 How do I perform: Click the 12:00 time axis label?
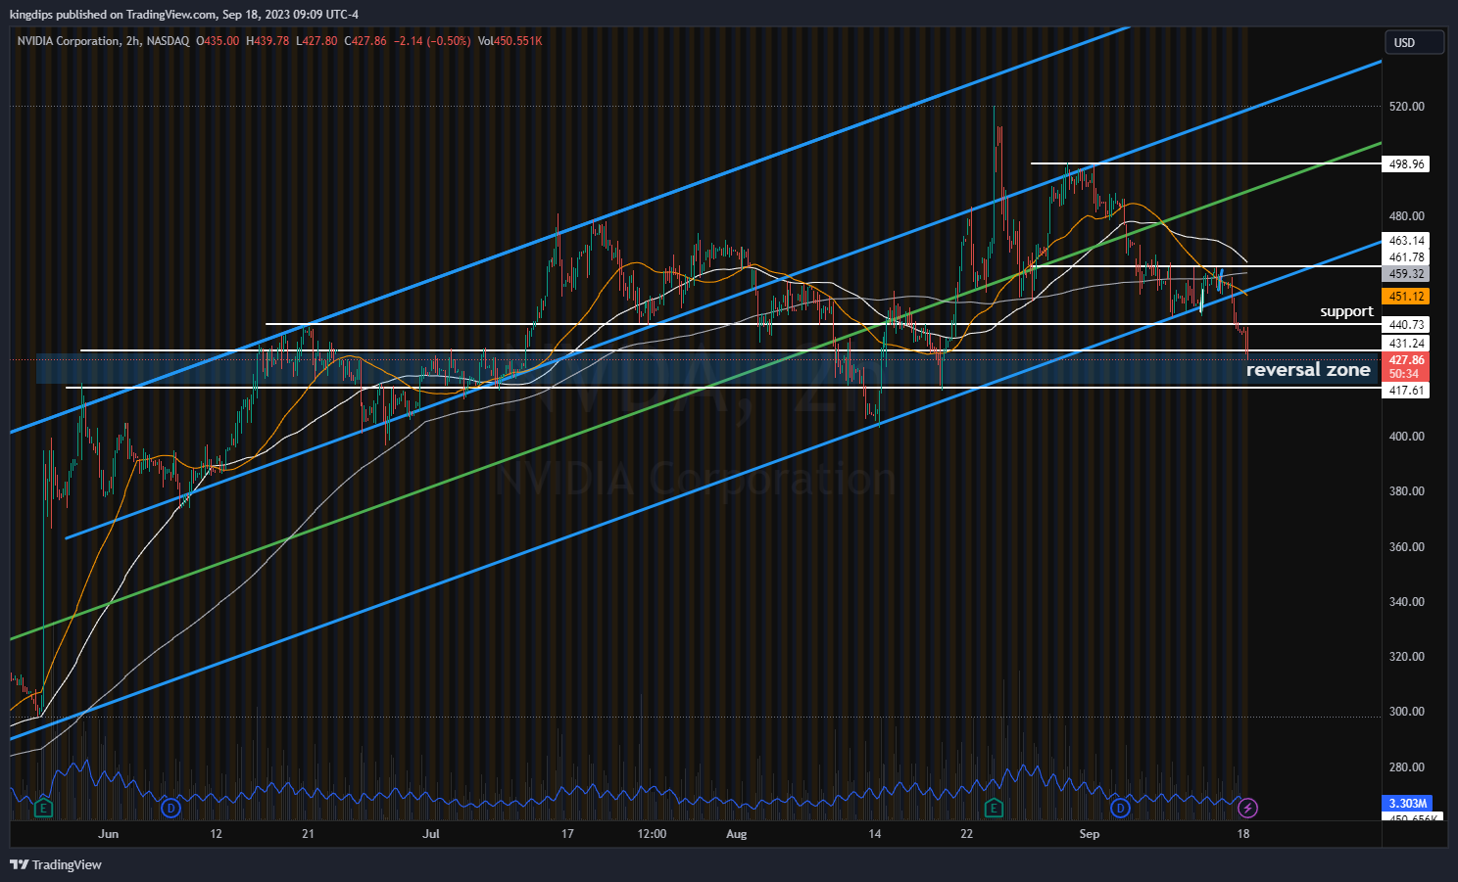point(652,834)
